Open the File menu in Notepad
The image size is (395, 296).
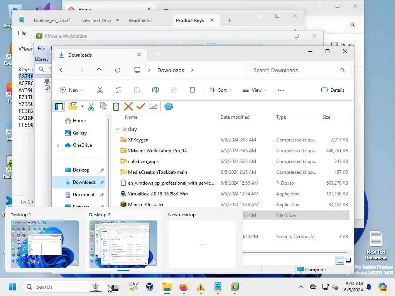(x=22, y=33)
